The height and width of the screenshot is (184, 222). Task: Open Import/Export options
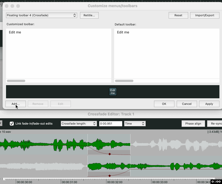point(205,15)
